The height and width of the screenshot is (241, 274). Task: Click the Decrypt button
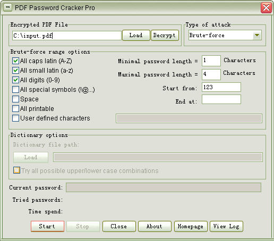165,35
